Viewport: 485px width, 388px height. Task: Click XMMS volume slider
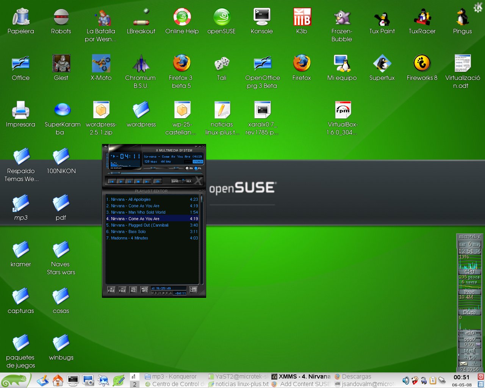point(155,168)
